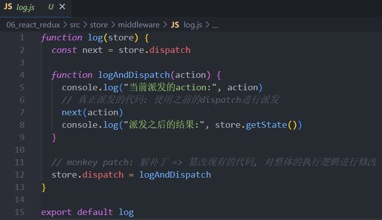
Task: Open the middleware breadcrumb folder
Action: point(139,24)
